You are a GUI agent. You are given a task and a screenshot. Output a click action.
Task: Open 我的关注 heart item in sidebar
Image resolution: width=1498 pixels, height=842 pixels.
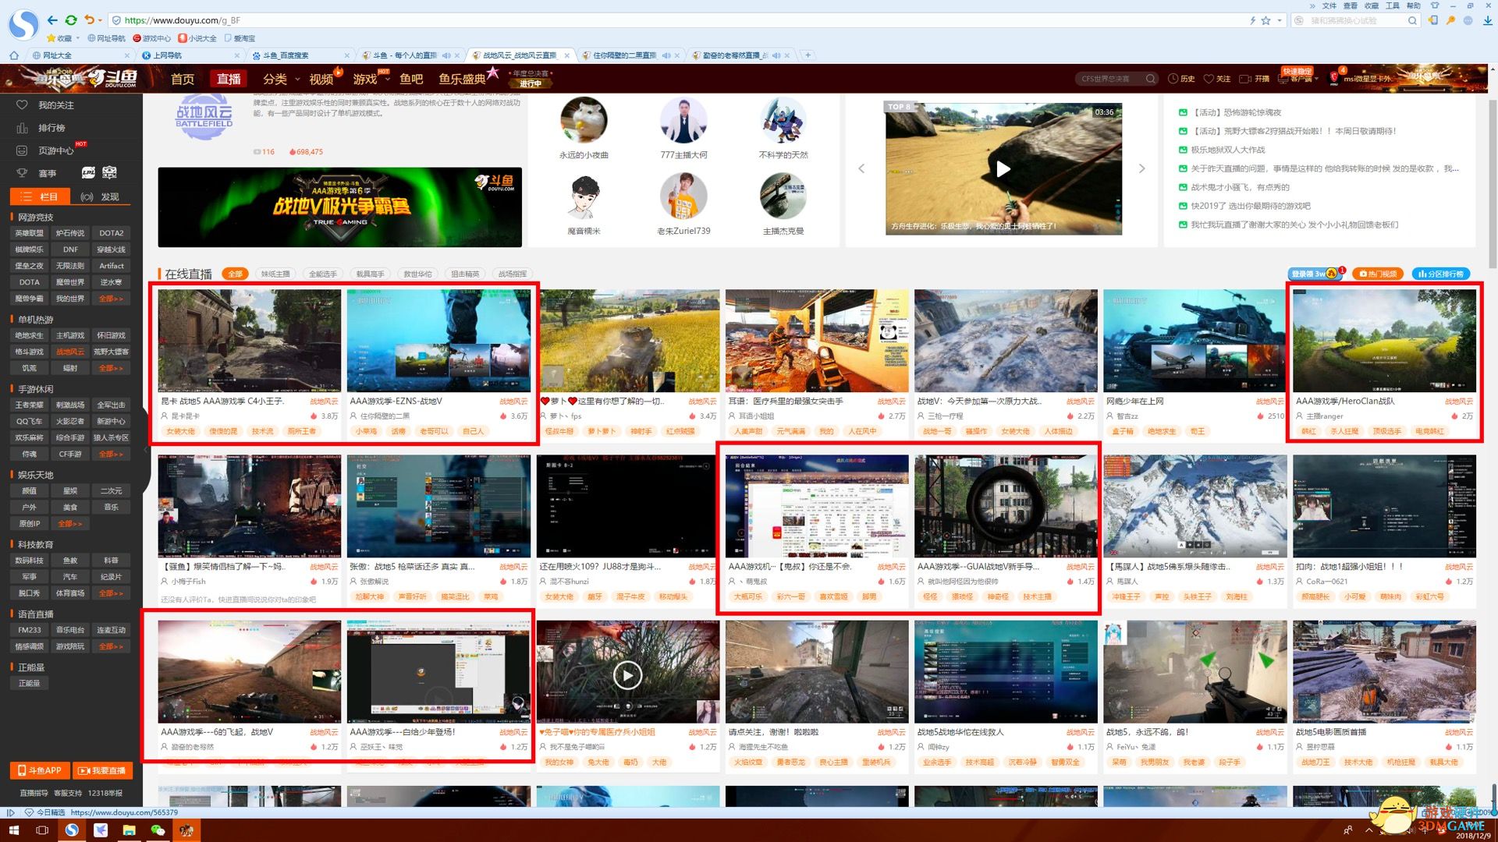46,105
